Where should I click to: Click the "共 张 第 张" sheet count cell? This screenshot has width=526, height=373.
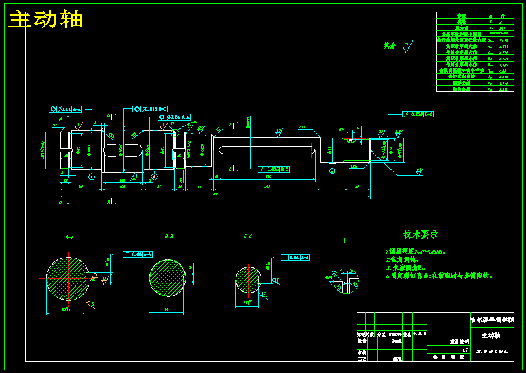449,357
